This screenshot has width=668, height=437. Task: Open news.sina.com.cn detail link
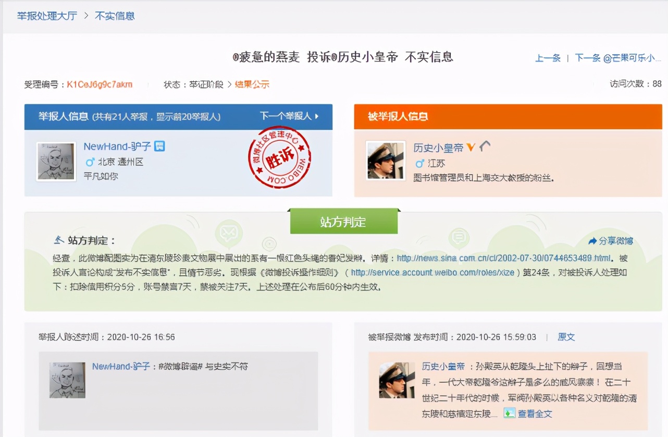click(503, 258)
